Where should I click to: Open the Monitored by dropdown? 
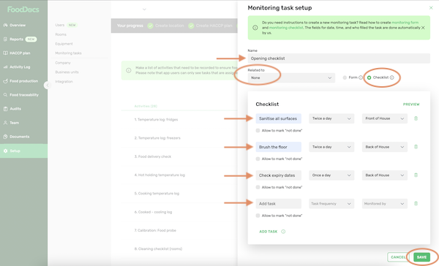point(385,204)
